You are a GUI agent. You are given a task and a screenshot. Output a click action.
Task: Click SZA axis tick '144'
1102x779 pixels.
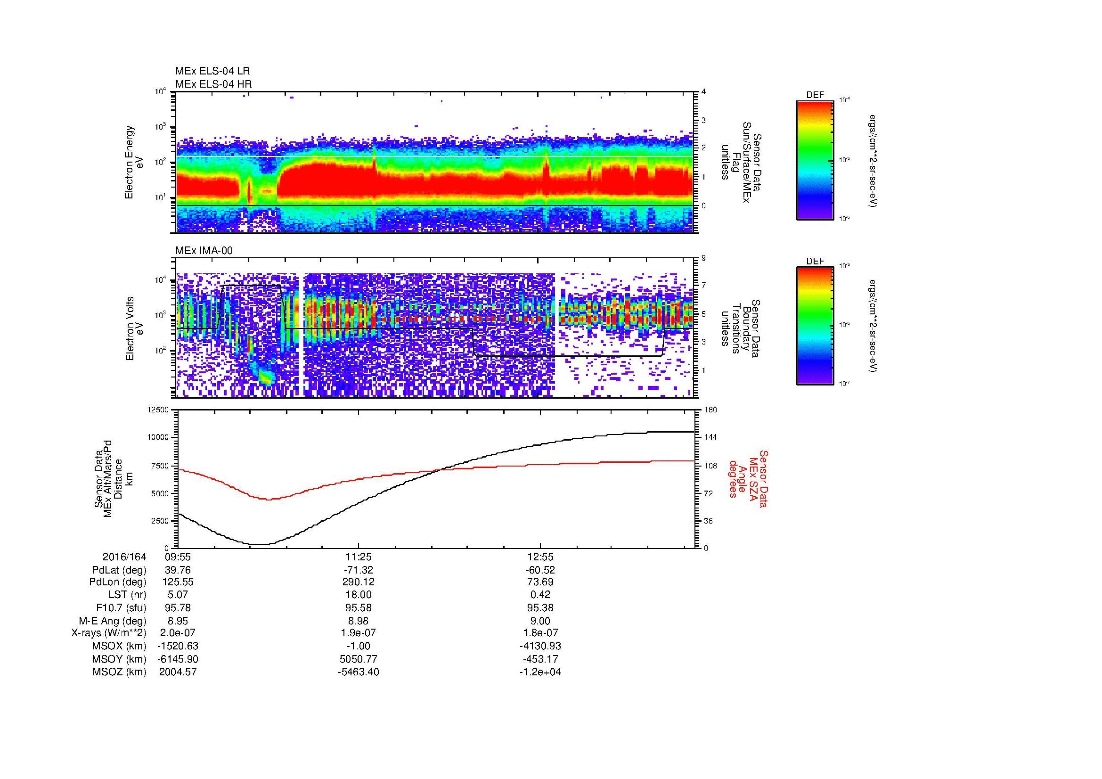tap(711, 437)
